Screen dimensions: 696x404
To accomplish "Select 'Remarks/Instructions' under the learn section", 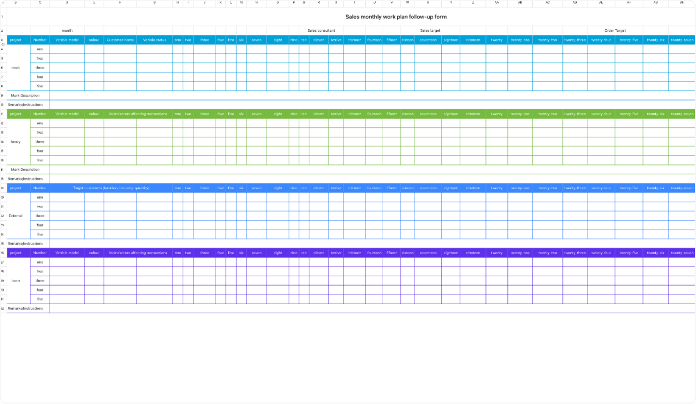I will coord(25,309).
